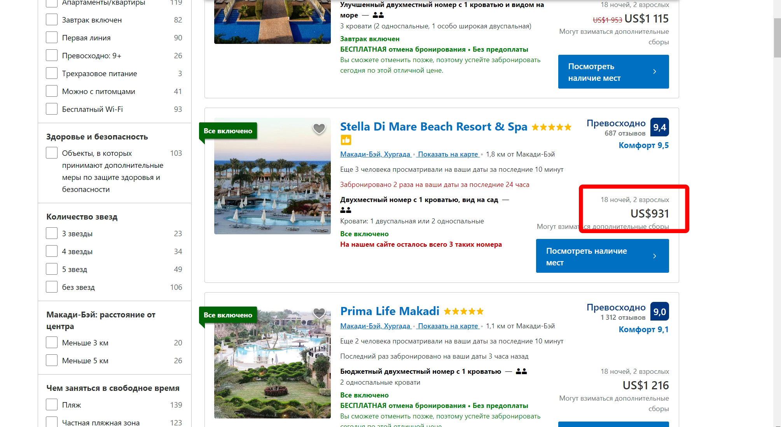
Task: Click Показать на карте for Prima Life Makadi
Action: tap(448, 326)
